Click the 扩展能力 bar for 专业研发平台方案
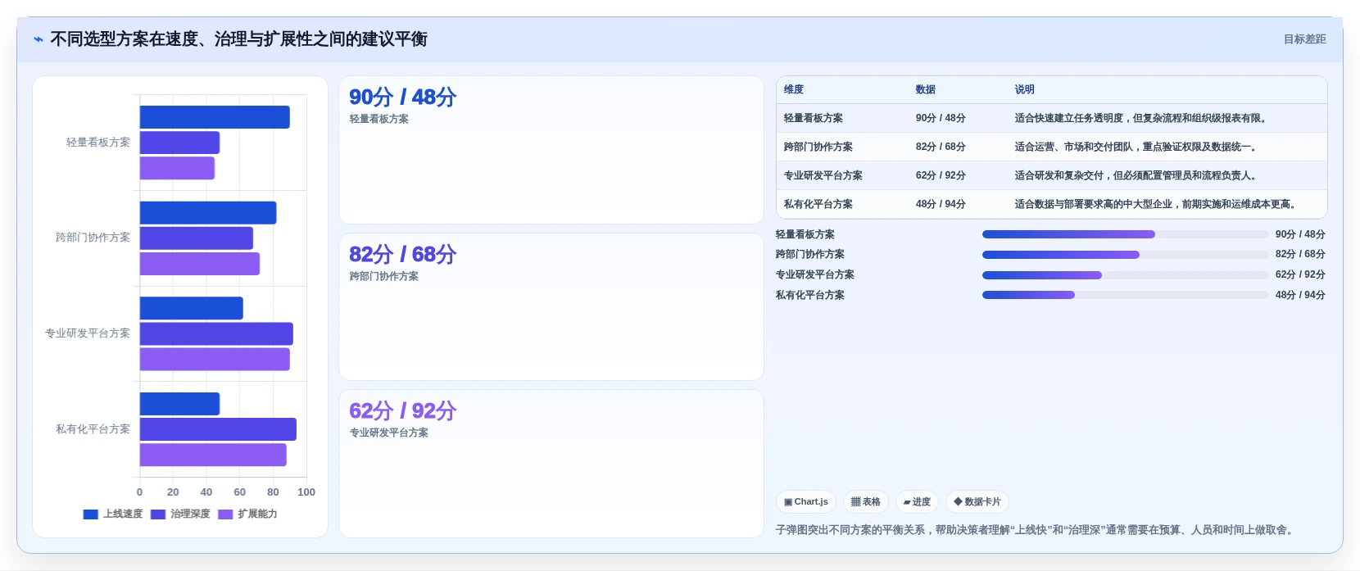This screenshot has height=571, width=1360. 215,359
